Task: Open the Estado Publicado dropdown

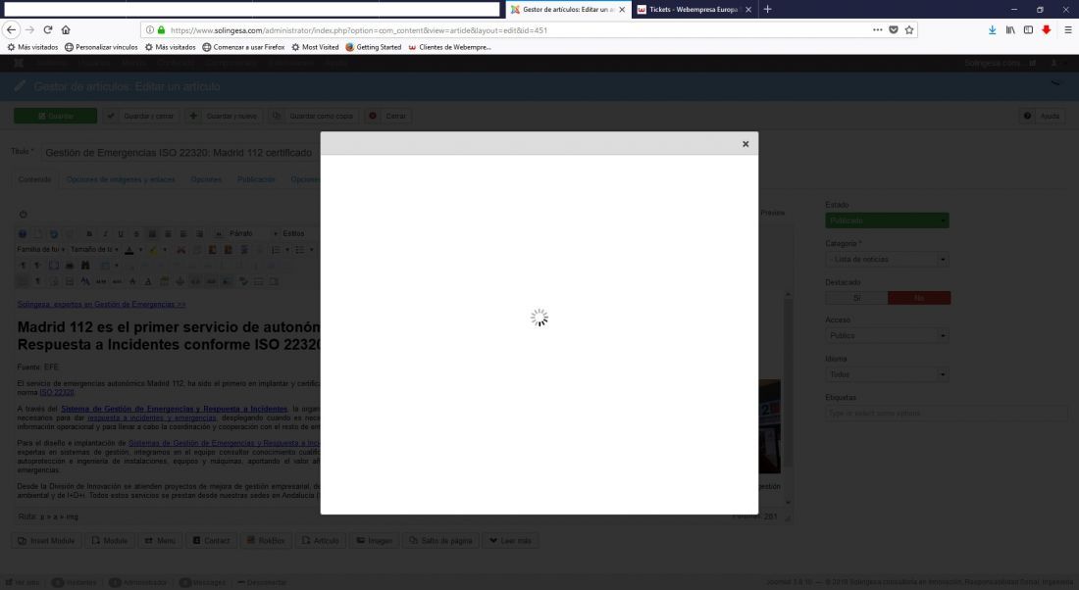Action: pos(887,221)
